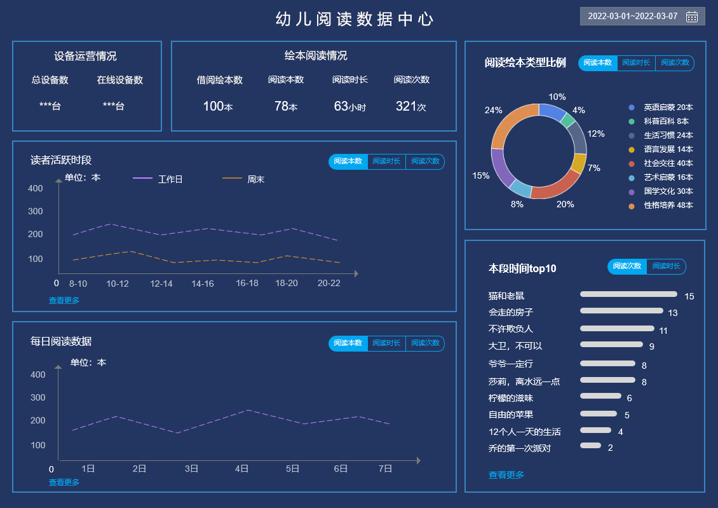Click the 猫和老鼠 book title
718x508 pixels.
506,296
